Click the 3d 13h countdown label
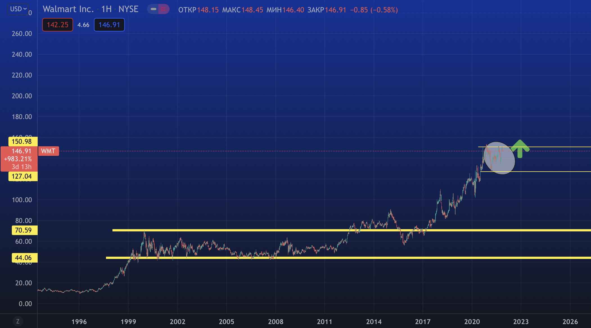 click(21, 167)
